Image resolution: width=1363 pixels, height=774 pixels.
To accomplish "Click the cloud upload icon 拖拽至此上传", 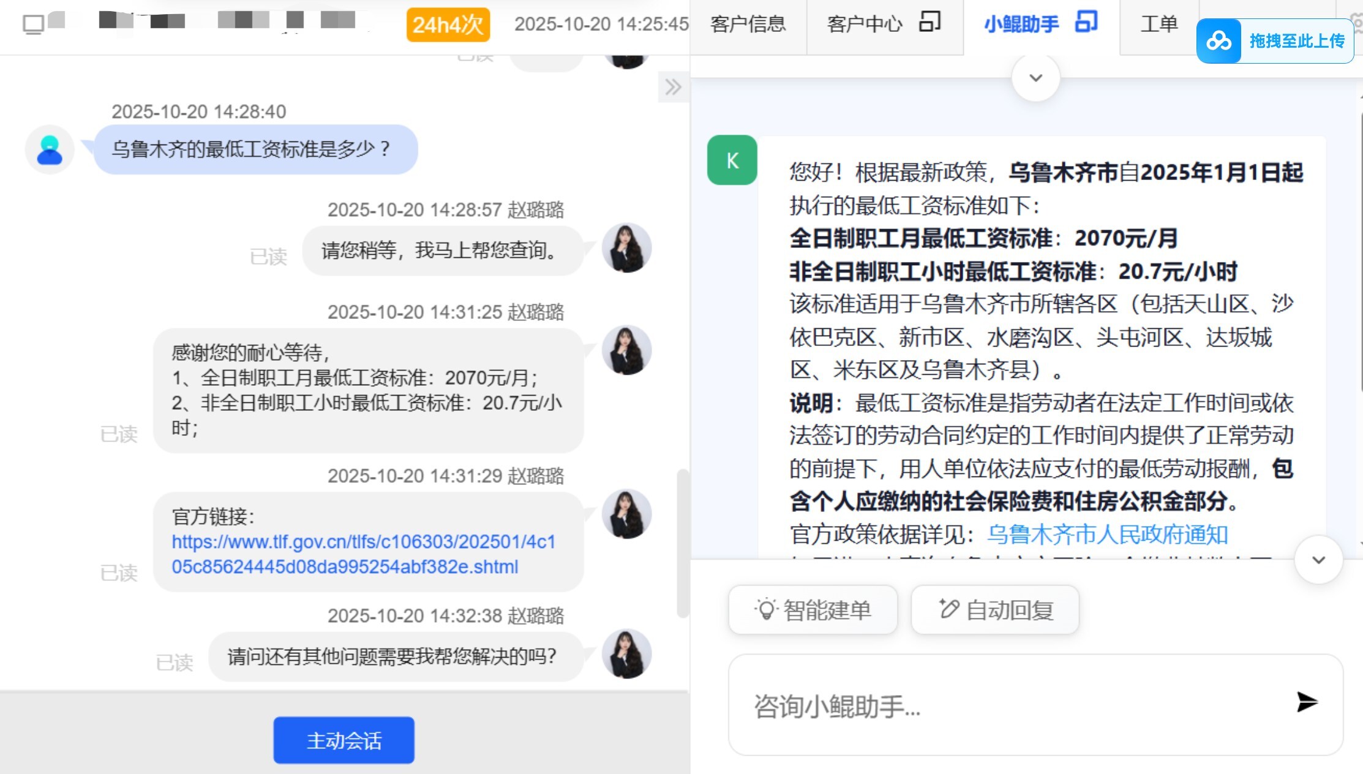I will coord(1219,41).
